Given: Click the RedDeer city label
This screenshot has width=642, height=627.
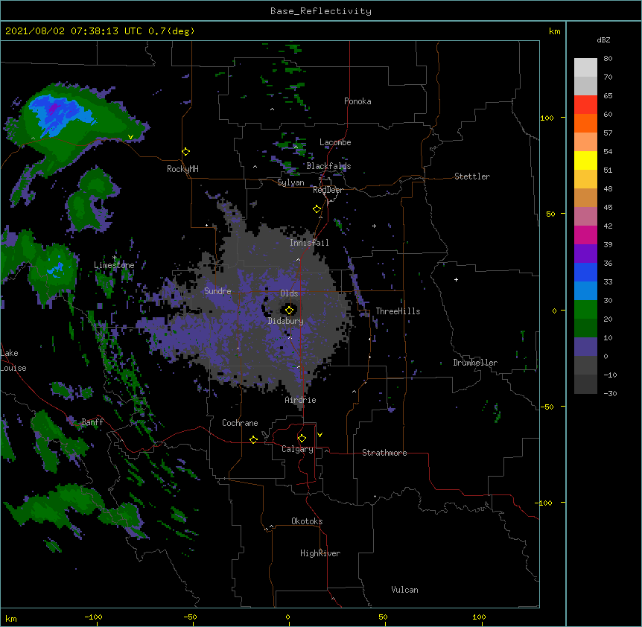Looking at the screenshot, I should [328, 190].
